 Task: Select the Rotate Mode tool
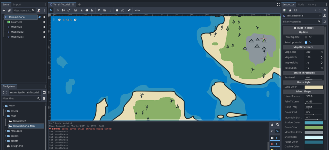click(x=63, y=10)
